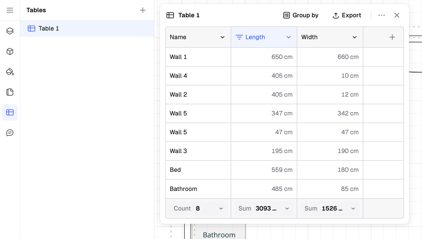422x239 pixels.
Task: Expand the Name column dropdown
Action: click(222, 37)
